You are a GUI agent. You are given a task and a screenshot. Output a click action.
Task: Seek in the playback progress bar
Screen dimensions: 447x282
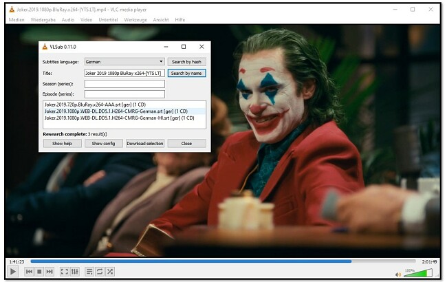coord(223,261)
